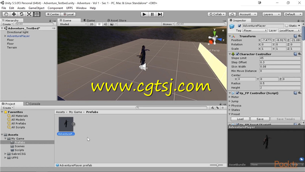Select the Hand tool

coord(6,14)
